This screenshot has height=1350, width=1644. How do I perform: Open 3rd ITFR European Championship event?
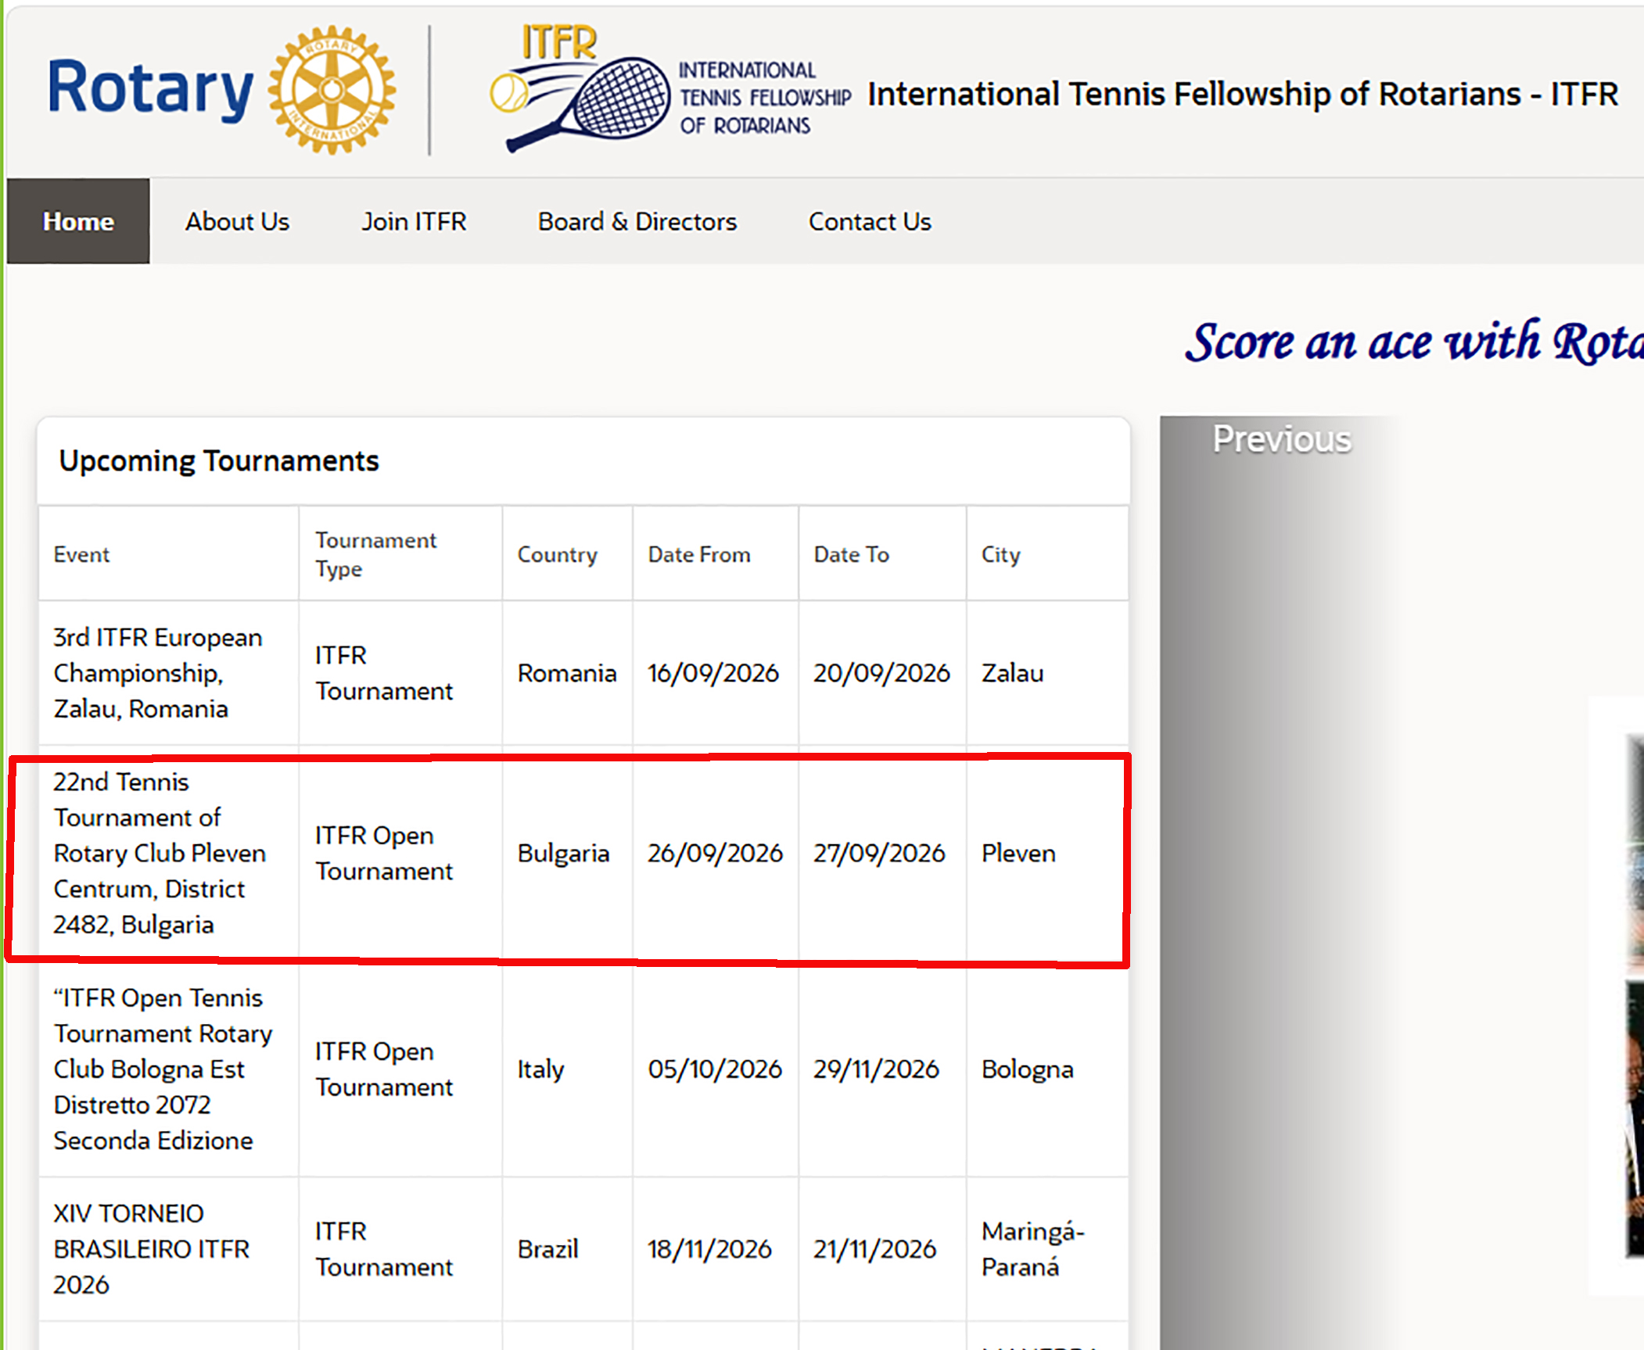[158, 673]
